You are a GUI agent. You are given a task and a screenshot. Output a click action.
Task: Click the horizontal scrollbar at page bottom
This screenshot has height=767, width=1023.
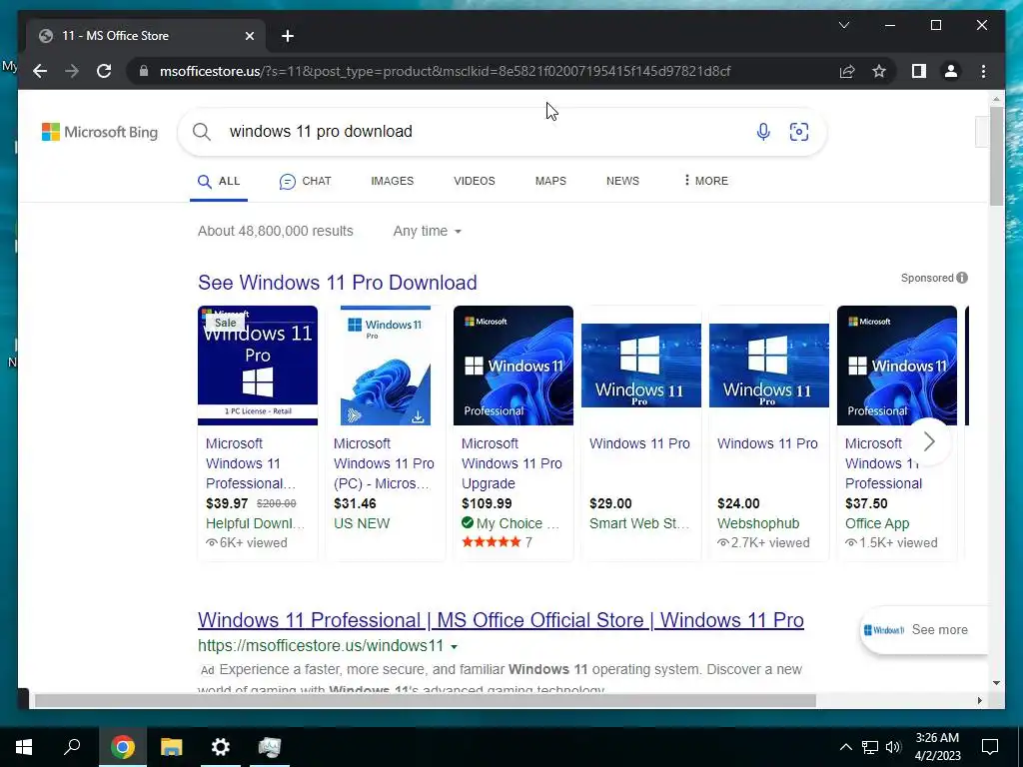tap(425, 700)
